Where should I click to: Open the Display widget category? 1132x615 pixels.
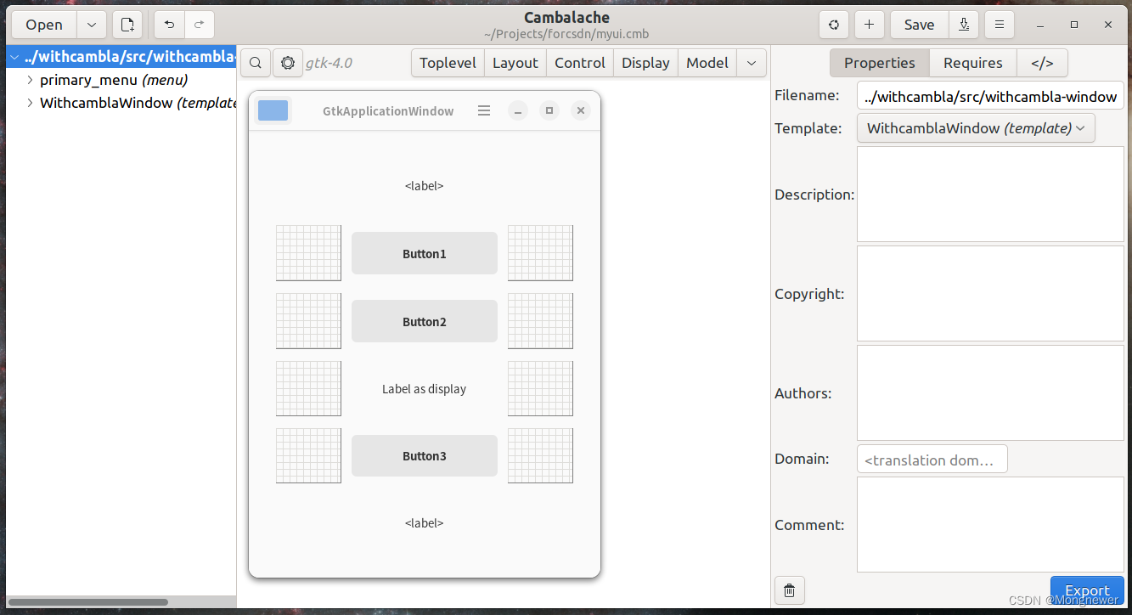(645, 63)
